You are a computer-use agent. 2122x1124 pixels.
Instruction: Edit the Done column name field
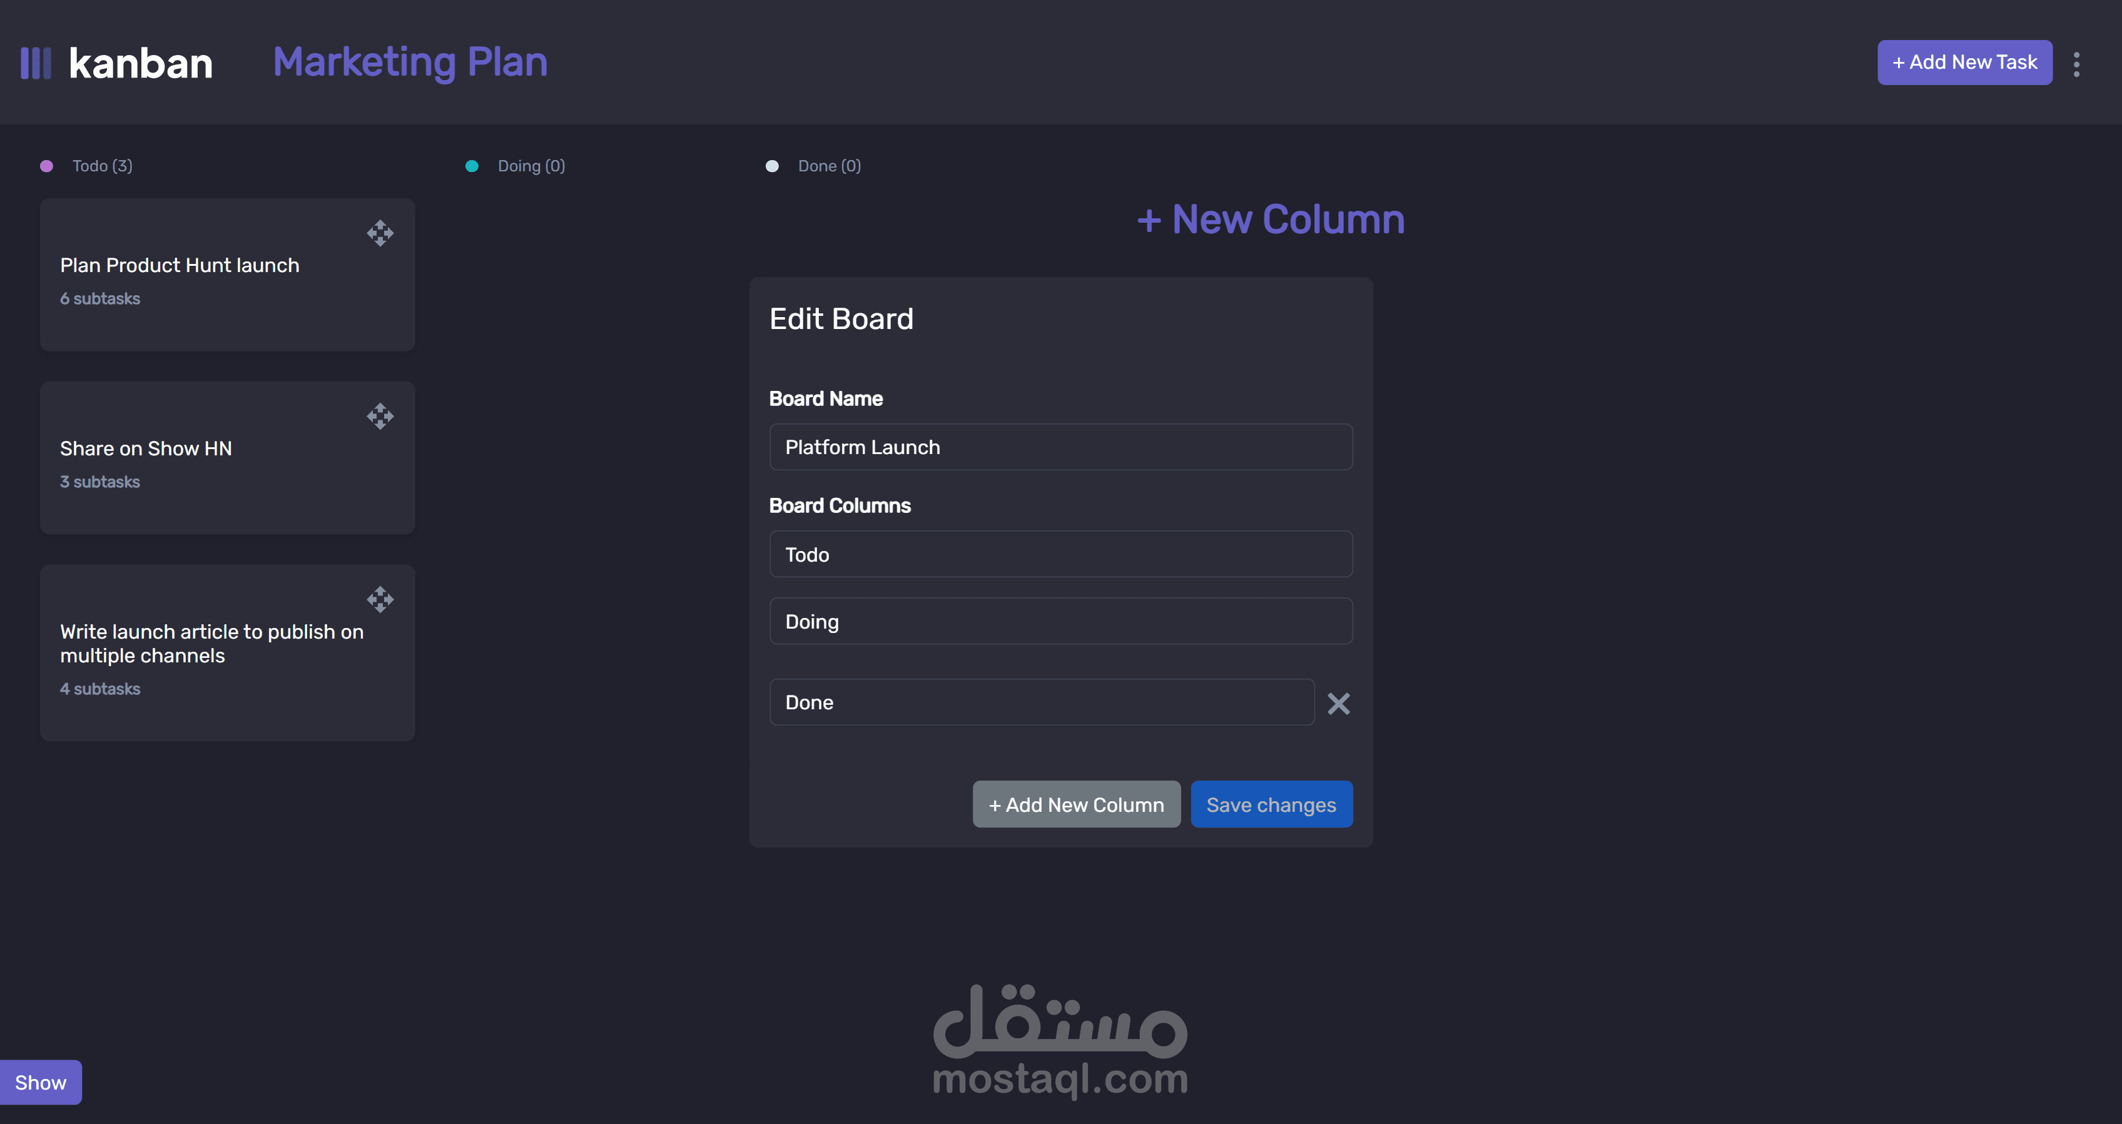(1041, 702)
